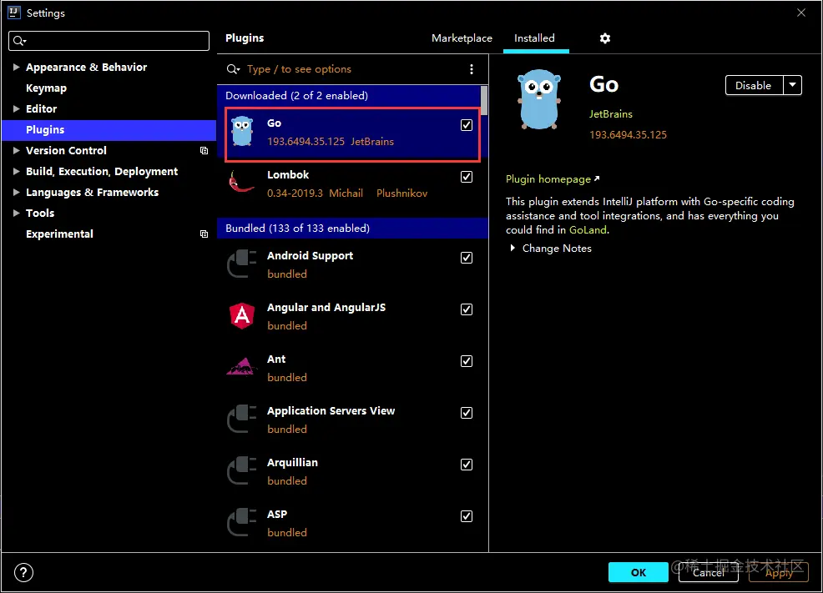Click the Version Control project-level copy icon
Viewport: 823px width, 593px height.
[x=204, y=150]
